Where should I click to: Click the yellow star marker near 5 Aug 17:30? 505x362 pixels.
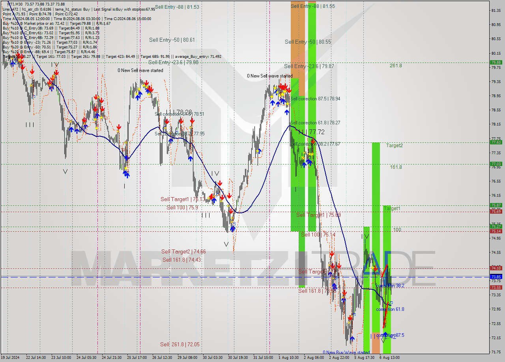[x=372, y=267]
